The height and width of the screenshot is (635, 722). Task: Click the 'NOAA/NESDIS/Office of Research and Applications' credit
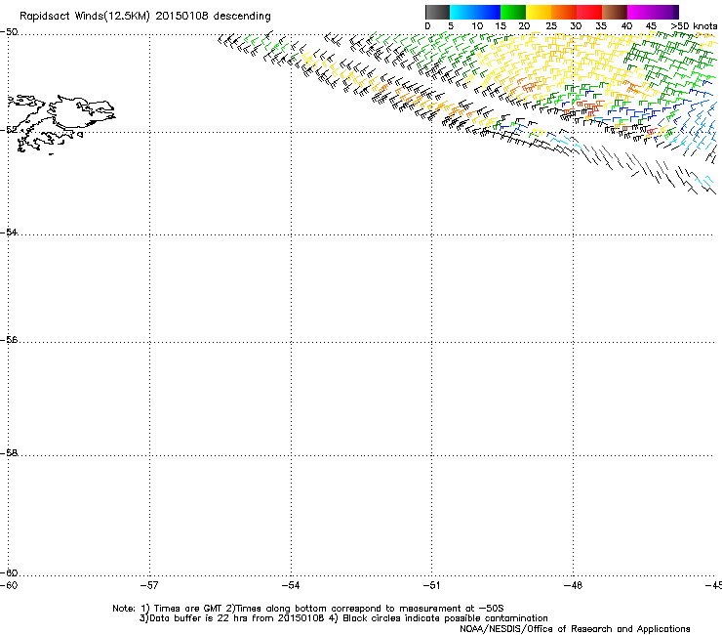click(575, 629)
